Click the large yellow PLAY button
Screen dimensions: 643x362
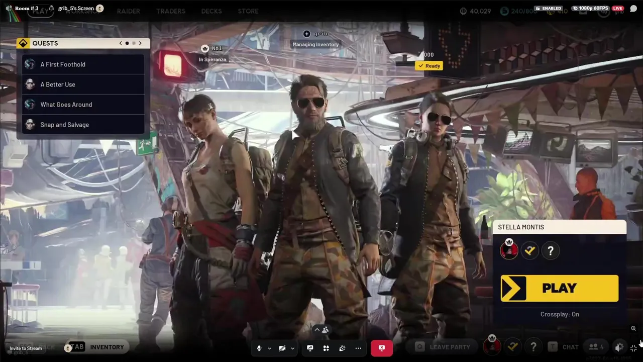click(560, 288)
